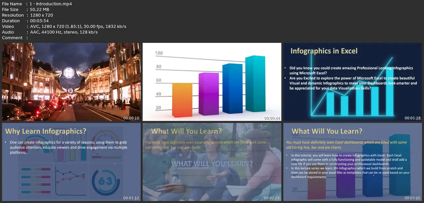Click the 'Infographics in Excel' slide title
This screenshot has height=203, width=424.
click(x=324, y=51)
